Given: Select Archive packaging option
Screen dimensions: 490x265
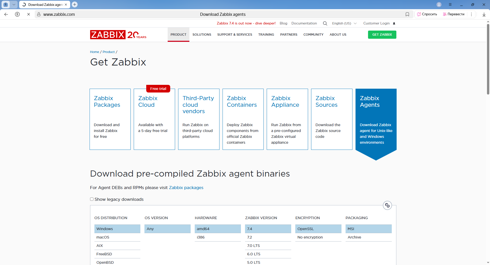Looking at the screenshot, I should pyautogui.click(x=369, y=237).
